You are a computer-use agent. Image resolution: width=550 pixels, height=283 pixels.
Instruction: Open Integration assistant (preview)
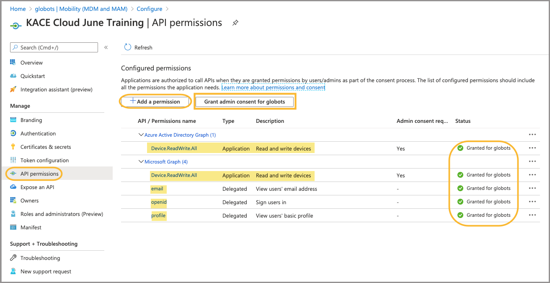(x=56, y=89)
